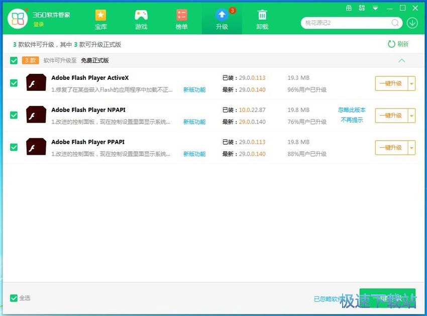
Task: Click 不再提示 for NPAPI
Action: (x=352, y=120)
